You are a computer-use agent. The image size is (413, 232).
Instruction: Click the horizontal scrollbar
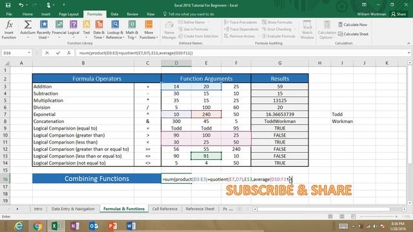[x=324, y=209]
